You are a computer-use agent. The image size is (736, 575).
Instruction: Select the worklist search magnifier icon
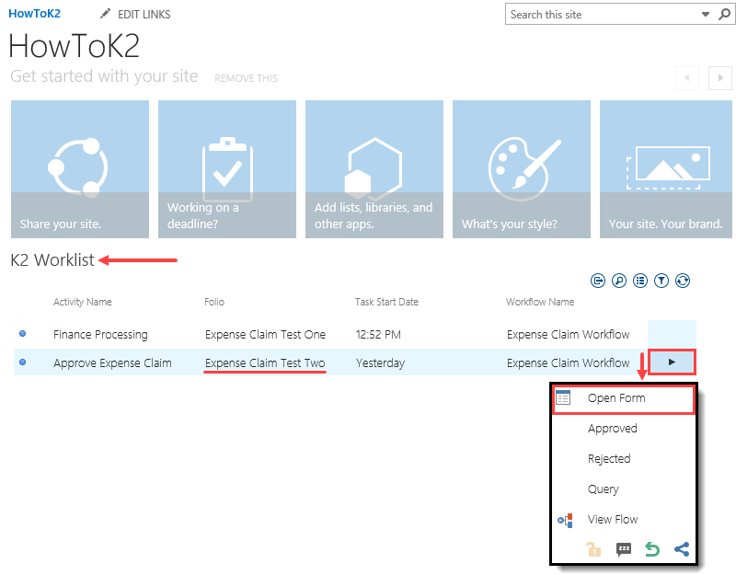(x=618, y=281)
